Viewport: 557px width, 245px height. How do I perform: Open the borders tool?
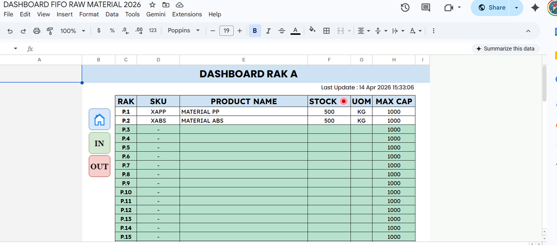[x=326, y=31]
